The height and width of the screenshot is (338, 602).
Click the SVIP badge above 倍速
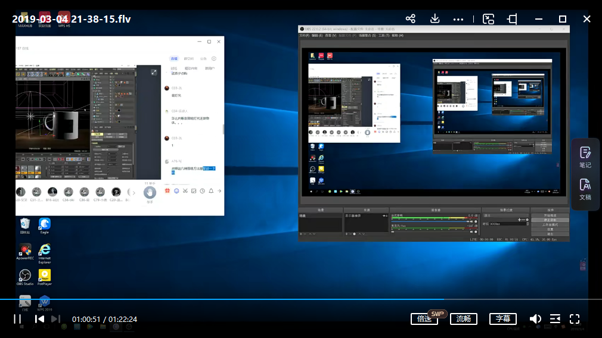(437, 314)
